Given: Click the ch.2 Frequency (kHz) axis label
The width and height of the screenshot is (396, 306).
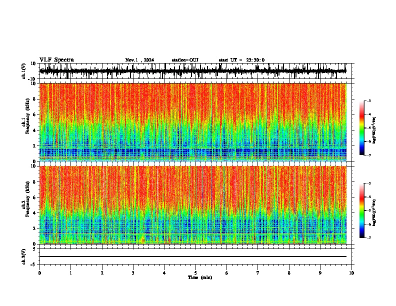Looking at the screenshot, I should (27, 199).
